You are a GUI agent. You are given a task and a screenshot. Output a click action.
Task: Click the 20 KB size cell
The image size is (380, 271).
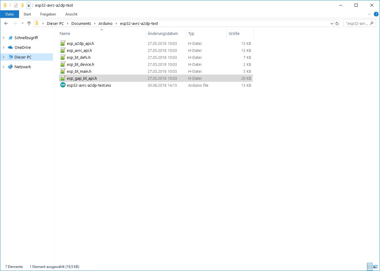[246, 78]
